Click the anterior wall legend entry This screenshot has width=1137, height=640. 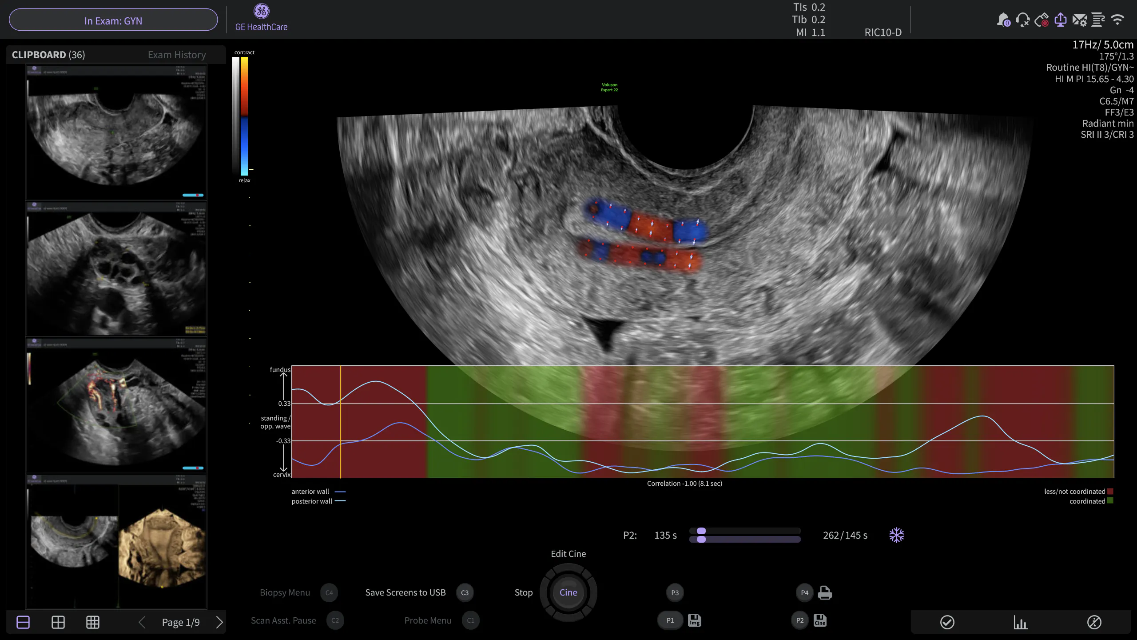point(318,492)
